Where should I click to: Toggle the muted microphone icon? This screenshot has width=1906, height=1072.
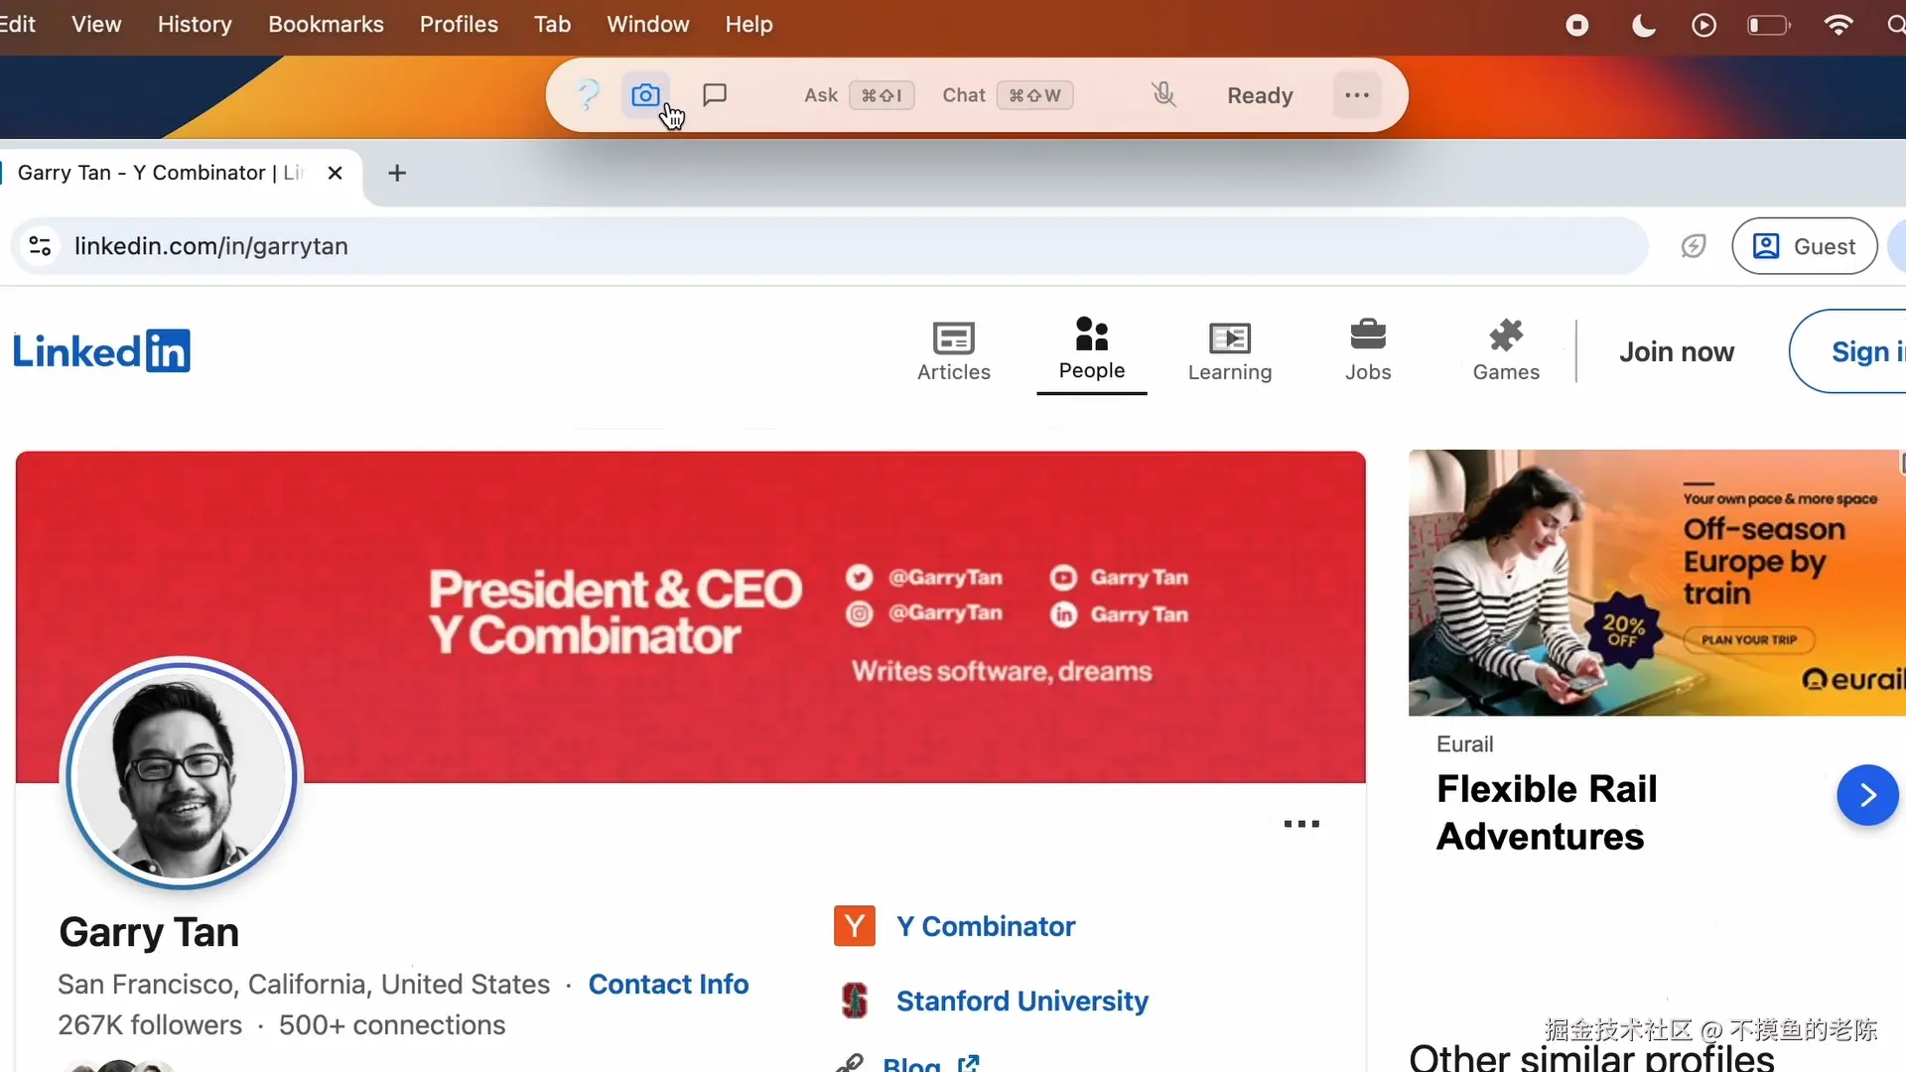[x=1163, y=95]
